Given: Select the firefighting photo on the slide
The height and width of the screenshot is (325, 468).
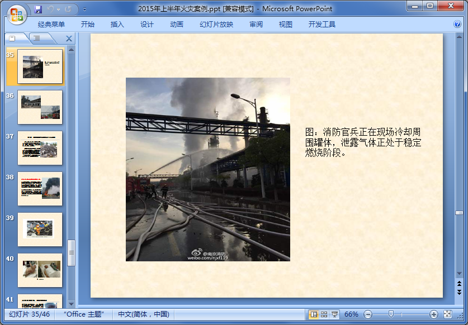Looking at the screenshot, I should click(208, 169).
